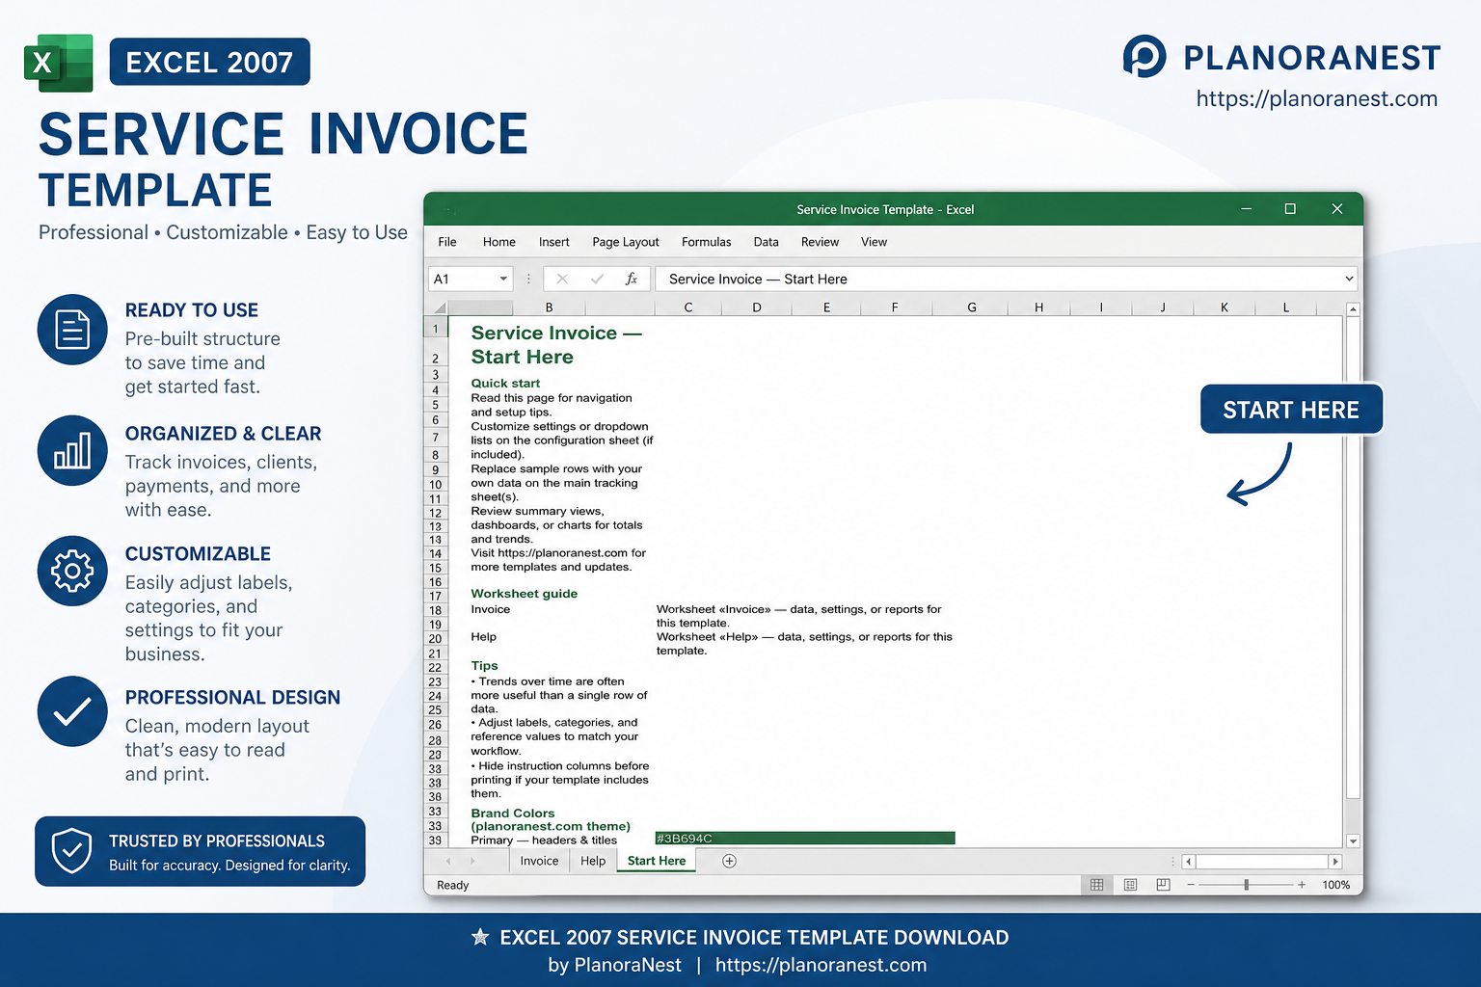The image size is (1481, 987).
Task: Switch to Normal view icon in status bar
Action: (1096, 885)
